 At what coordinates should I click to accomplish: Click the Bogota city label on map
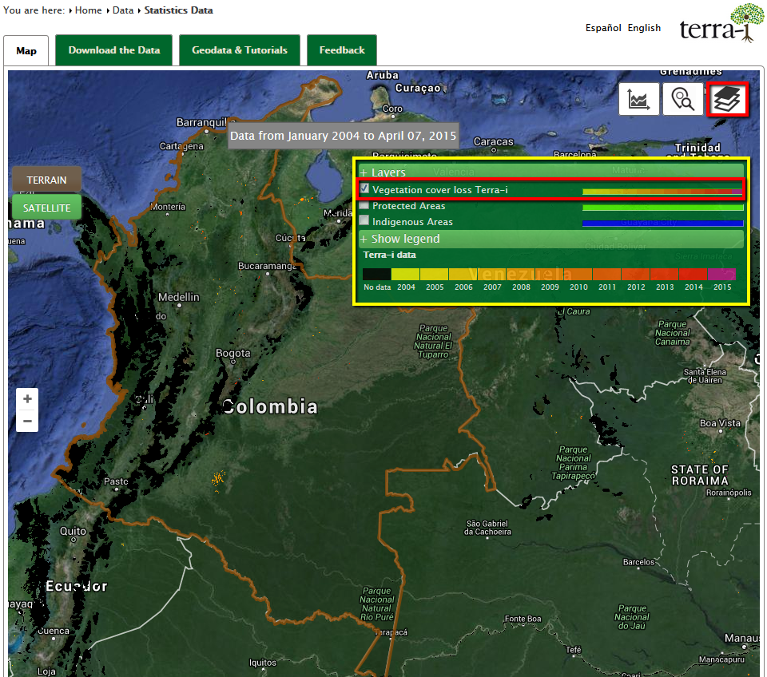[x=232, y=353]
